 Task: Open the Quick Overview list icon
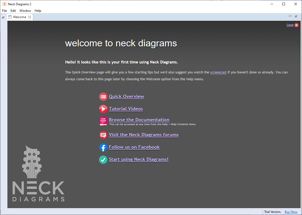[103, 96]
